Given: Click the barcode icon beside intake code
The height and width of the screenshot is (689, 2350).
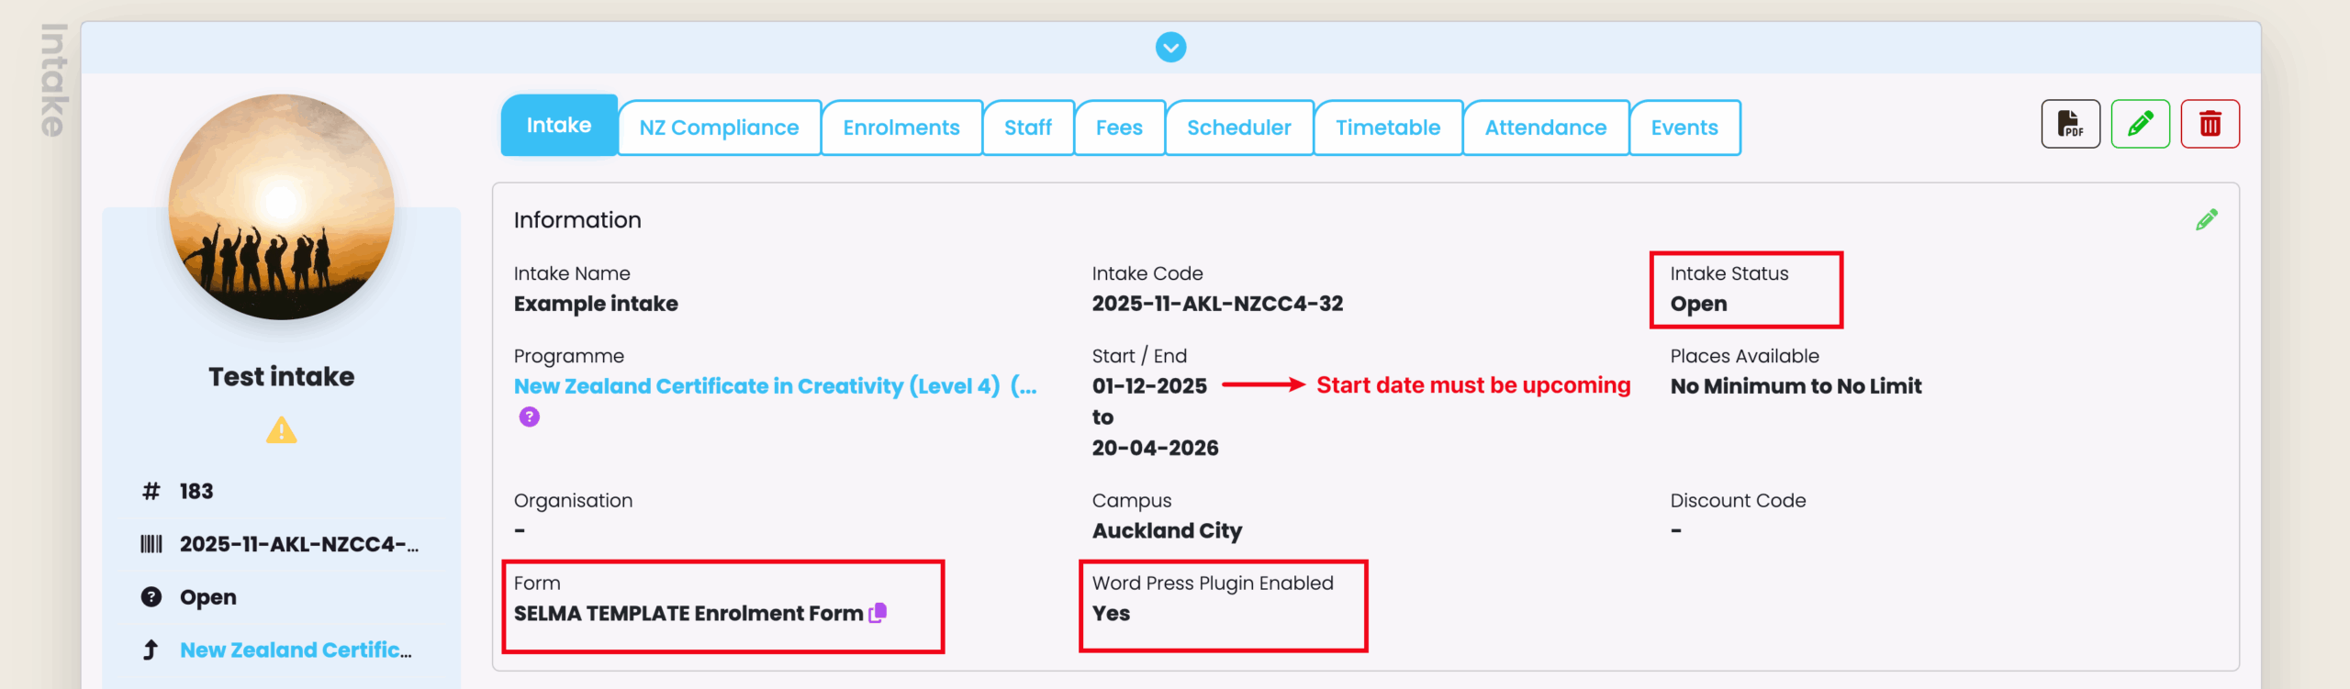Looking at the screenshot, I should [151, 544].
